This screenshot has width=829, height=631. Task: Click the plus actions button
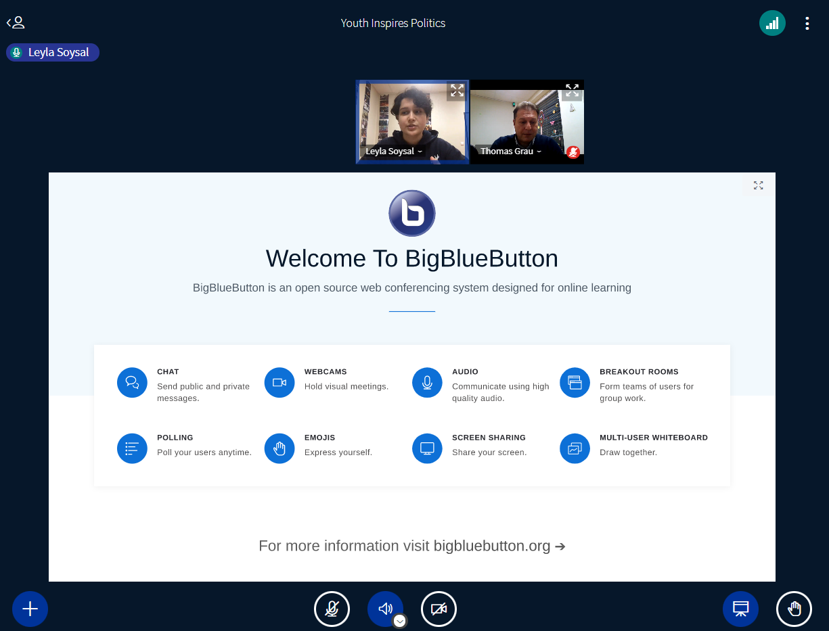30,609
